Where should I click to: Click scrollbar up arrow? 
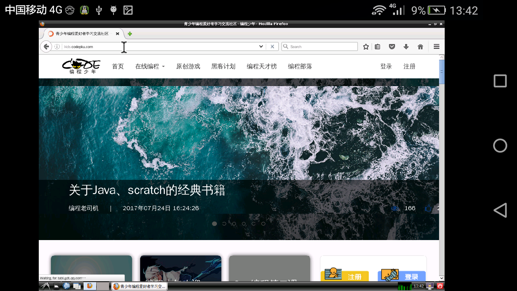(442, 57)
